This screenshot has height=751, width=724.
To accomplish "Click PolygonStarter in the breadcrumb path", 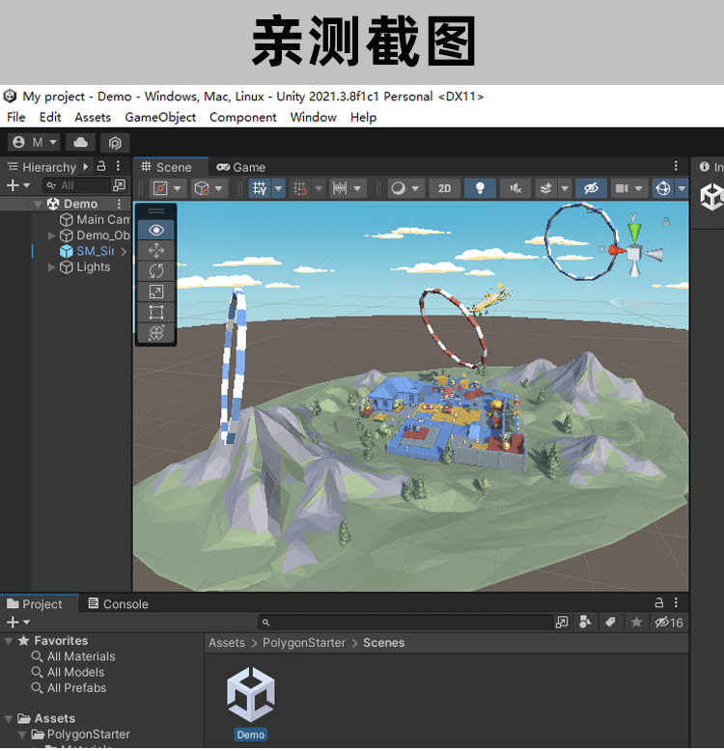I will pos(303,643).
